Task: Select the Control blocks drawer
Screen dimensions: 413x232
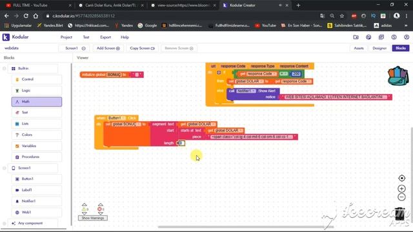Action: (37, 79)
